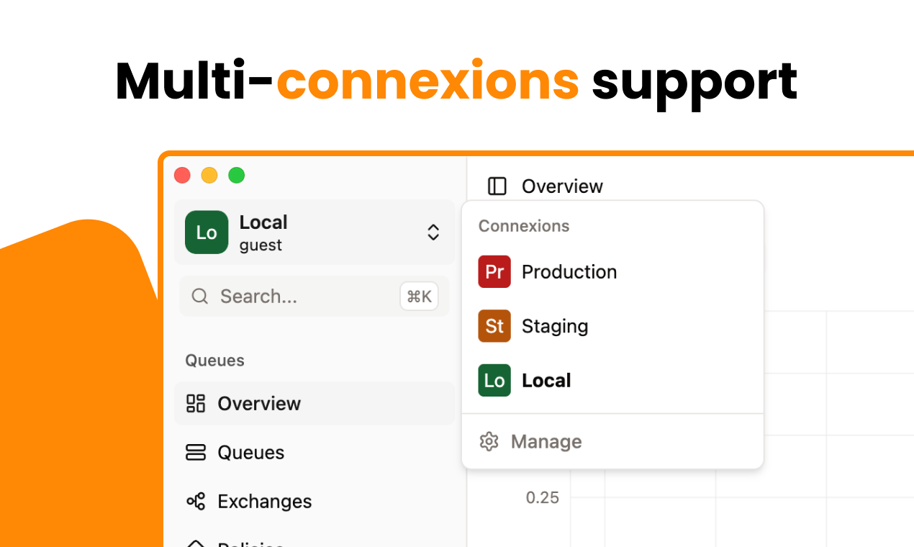Click the Staging 'St' orange badge
Screen dimensions: 914x547
pyautogui.click(x=494, y=326)
